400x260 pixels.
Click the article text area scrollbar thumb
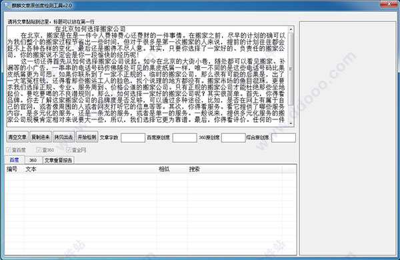tap(291, 69)
